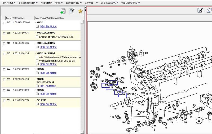This screenshot has width=212, height=134.
Task: Open '[038] Bis Motor:' link under part 239 FEDER
Action: [48, 93]
